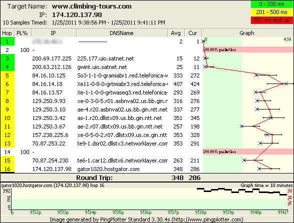Click target IP 174.120.137.98 in header
Image resolution: width=294 pixels, height=223 pixels.
coord(77,15)
